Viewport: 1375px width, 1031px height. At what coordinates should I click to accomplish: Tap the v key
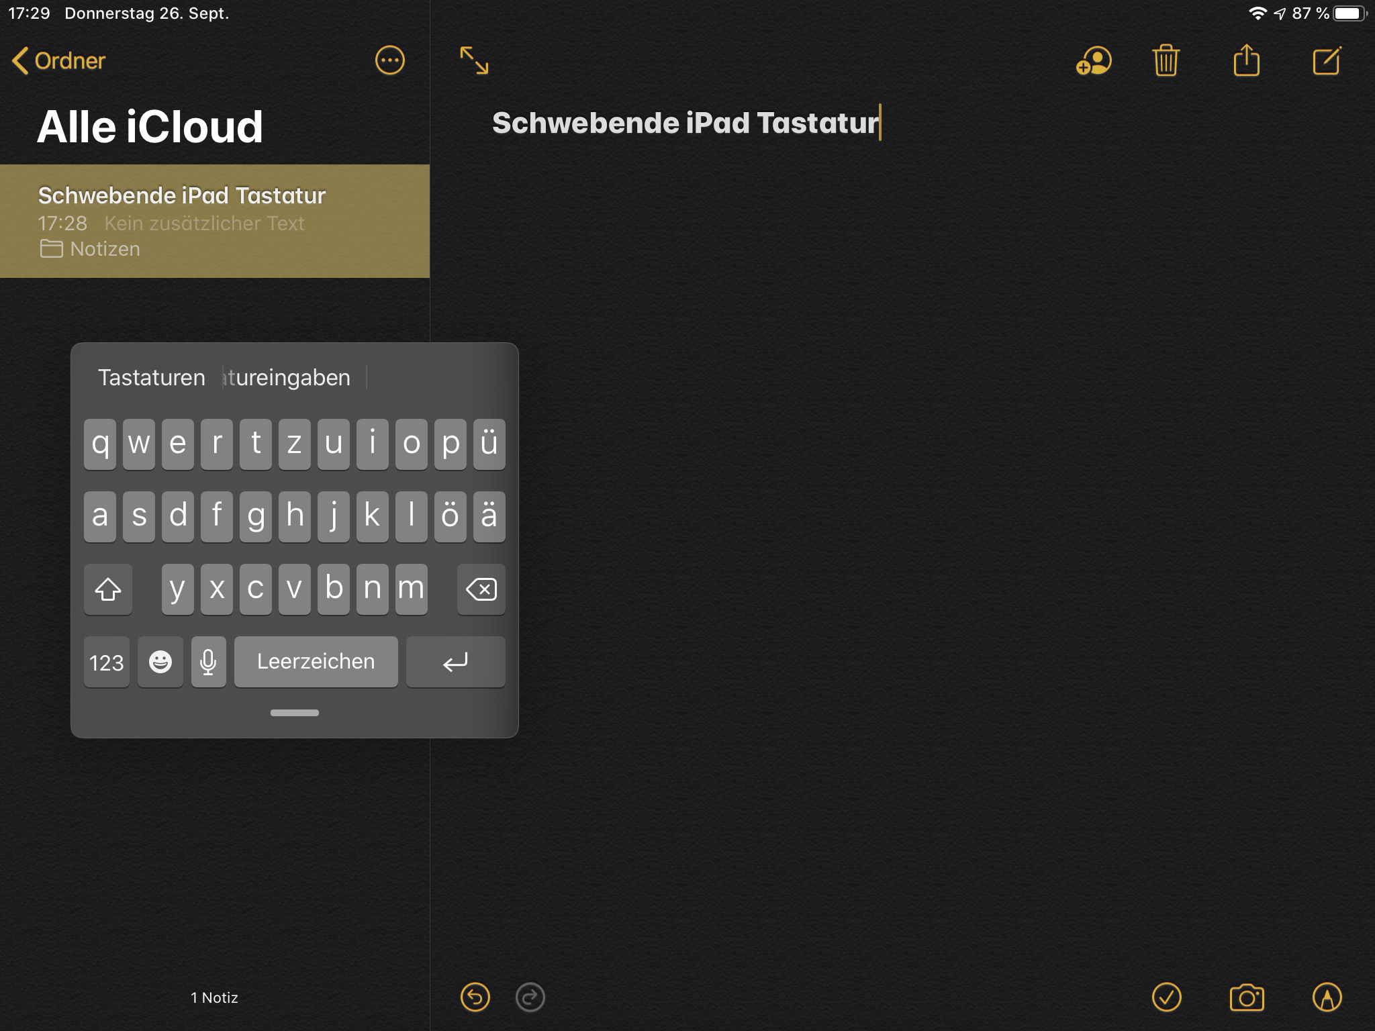point(295,589)
